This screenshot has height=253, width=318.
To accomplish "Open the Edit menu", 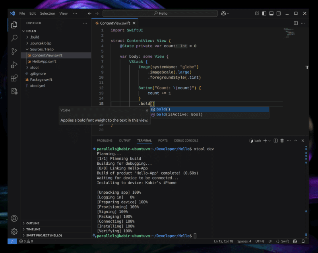I will (33, 14).
